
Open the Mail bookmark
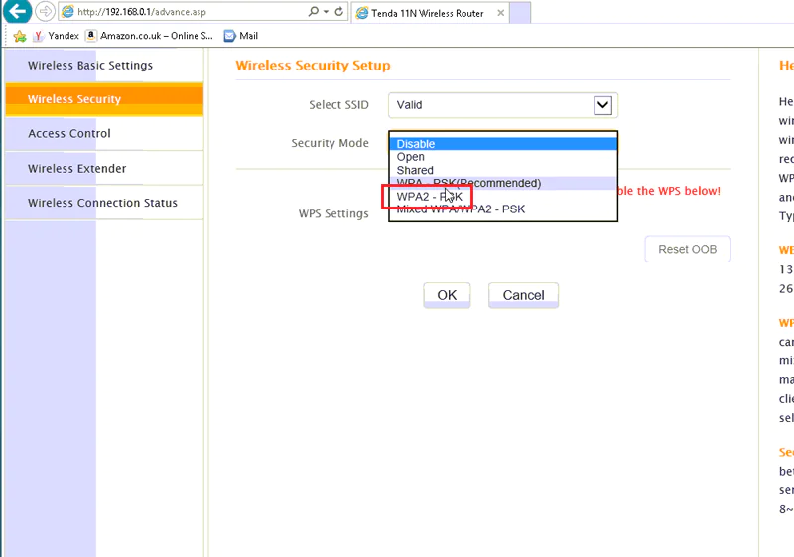click(x=241, y=36)
